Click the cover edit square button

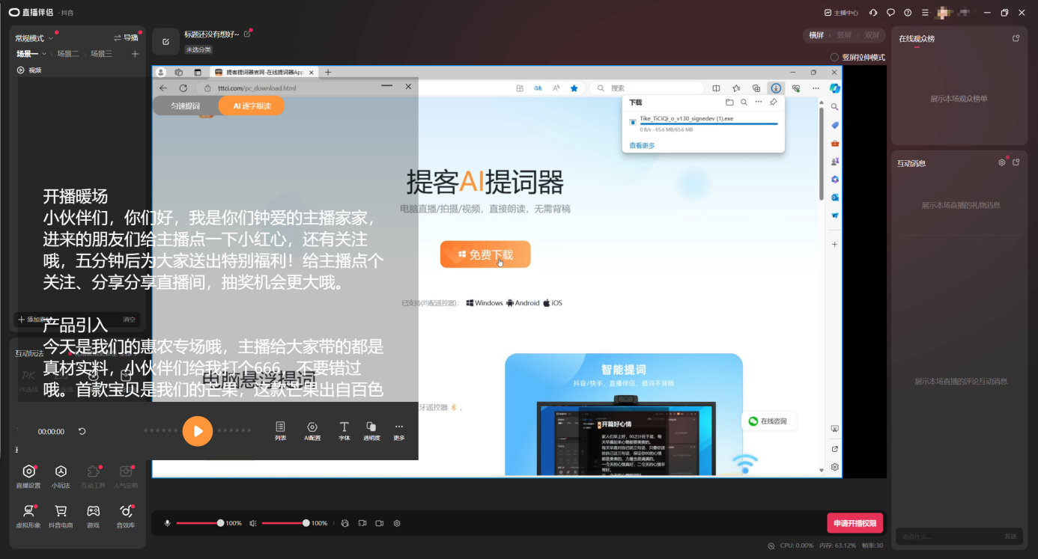(x=166, y=42)
